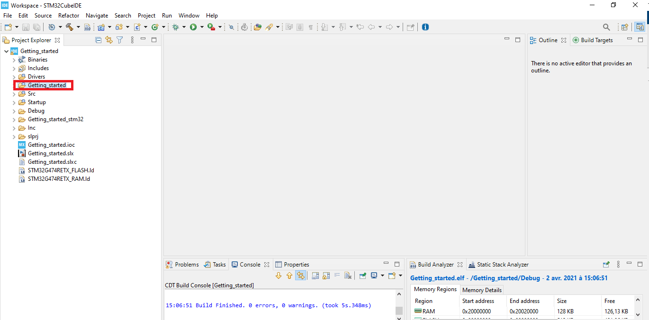Click console scroll up arrow icon
The image size is (649, 320).
tap(289, 276)
